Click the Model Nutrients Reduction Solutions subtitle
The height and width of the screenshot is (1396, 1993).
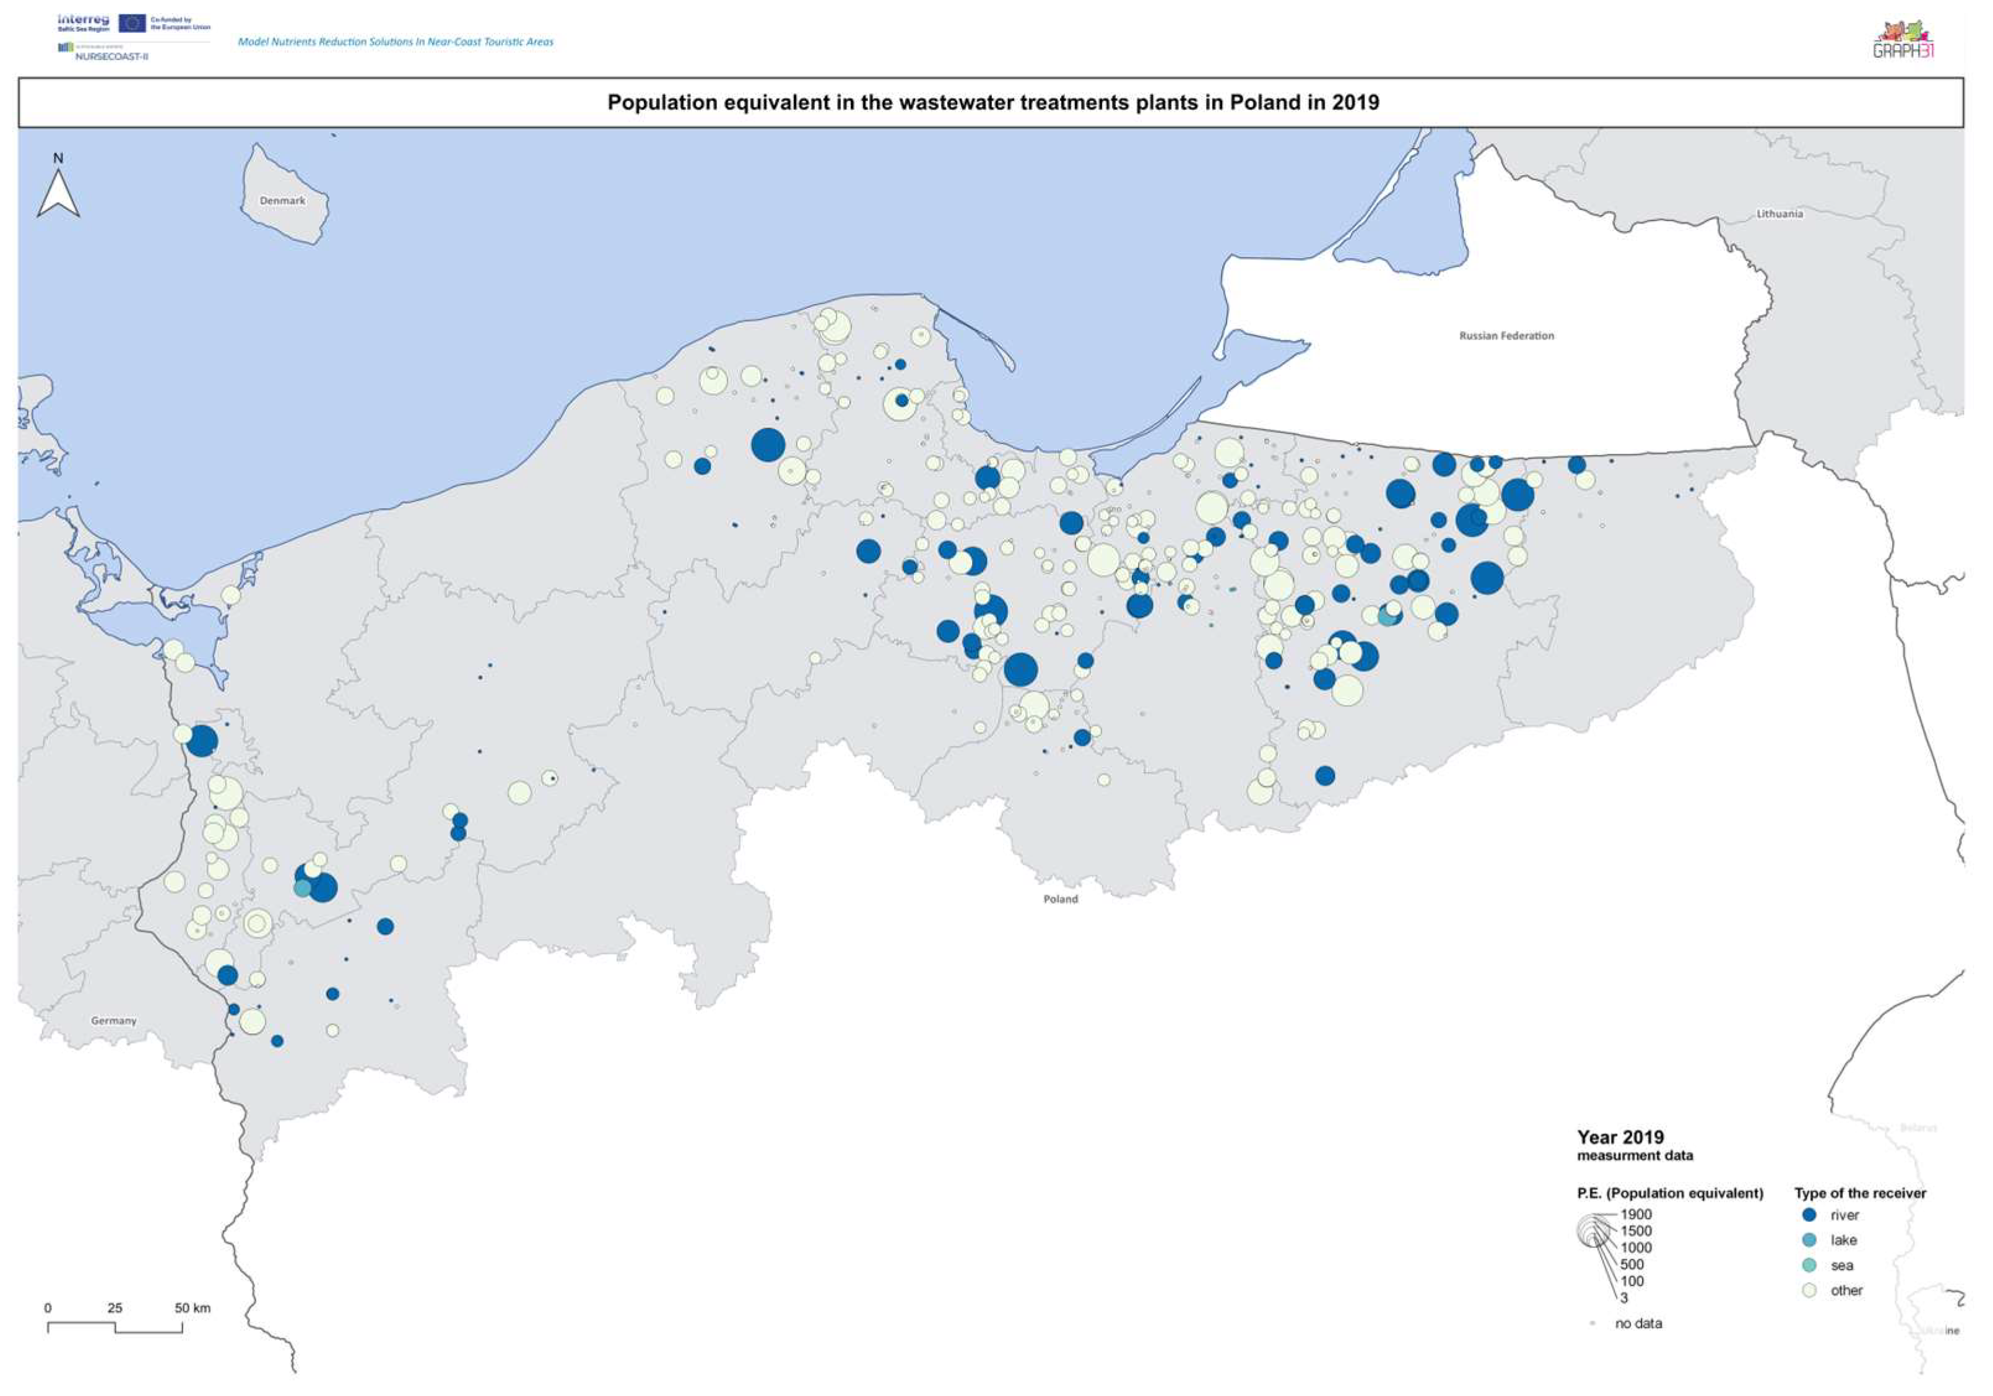(395, 41)
